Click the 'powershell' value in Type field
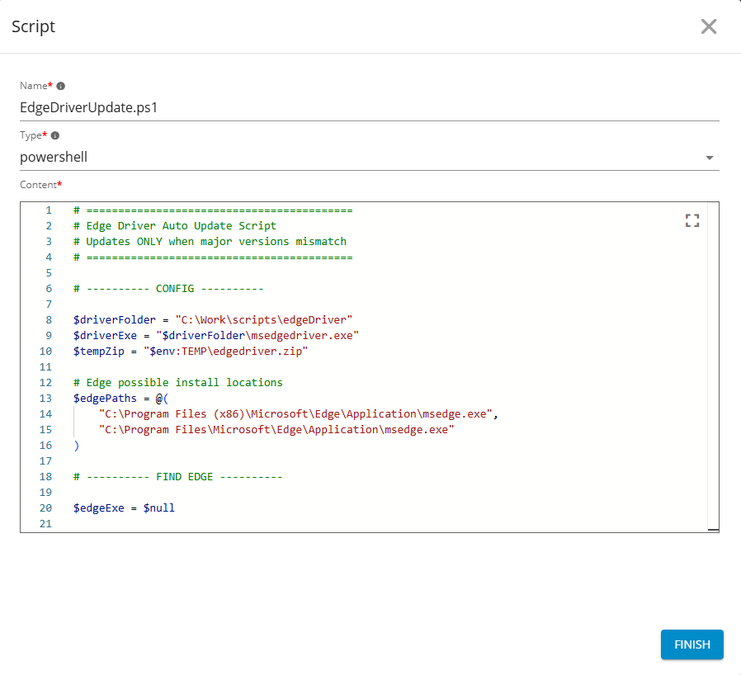741x675 pixels. [x=54, y=157]
